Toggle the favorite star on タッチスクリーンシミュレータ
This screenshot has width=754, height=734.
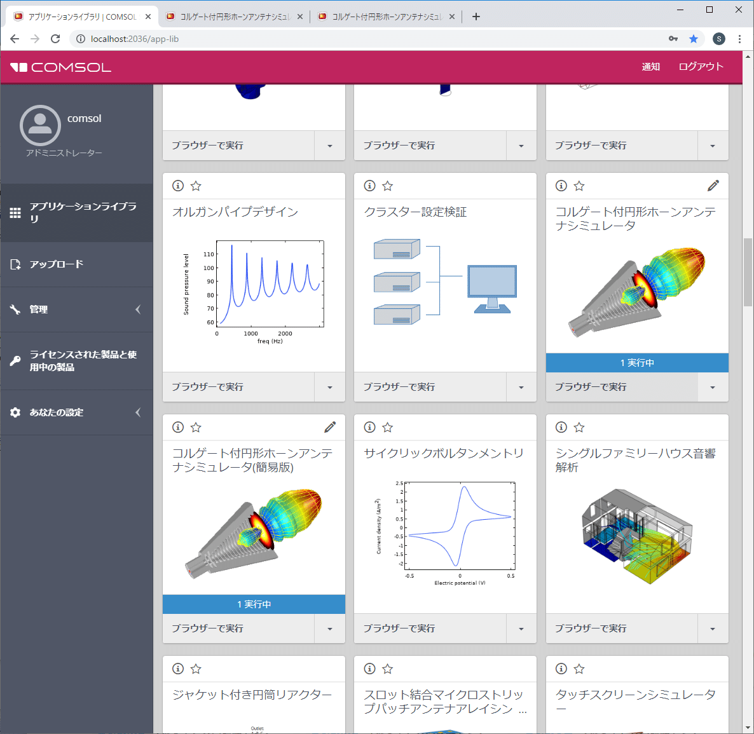(x=579, y=669)
